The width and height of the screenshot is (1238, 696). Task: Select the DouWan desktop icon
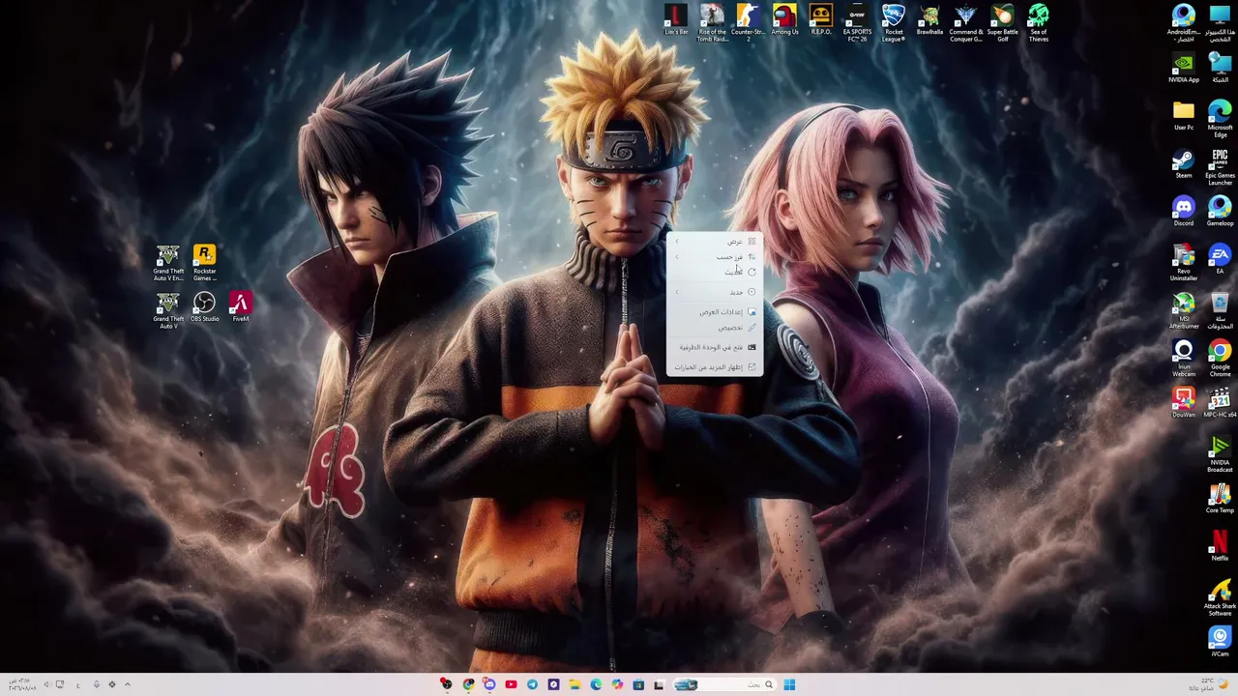click(x=1184, y=403)
